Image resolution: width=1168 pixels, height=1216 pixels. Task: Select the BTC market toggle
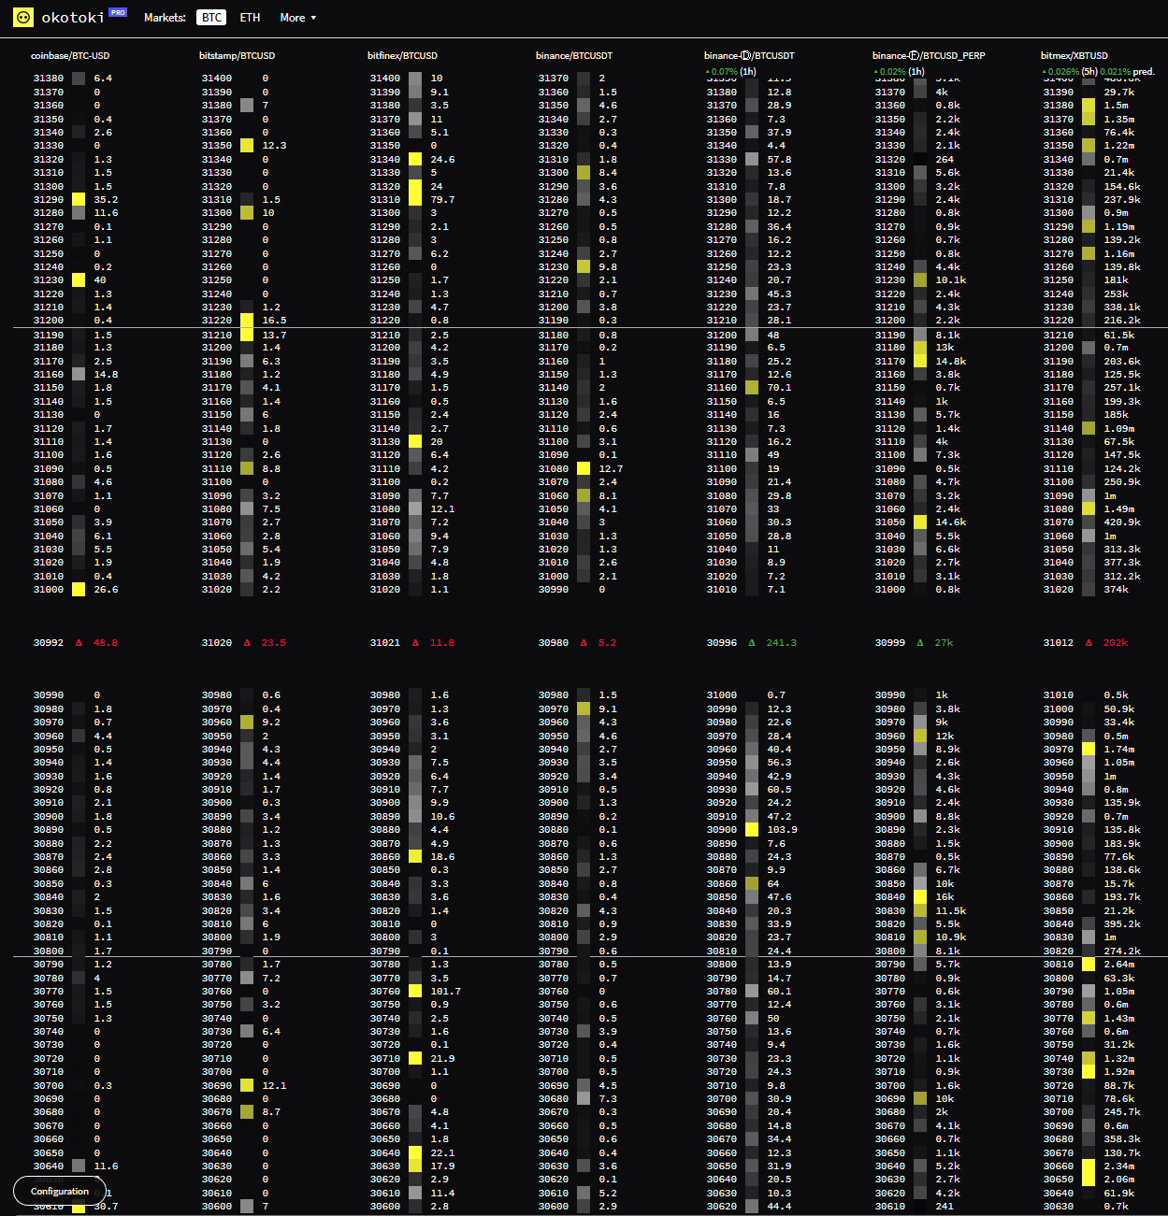coord(212,18)
